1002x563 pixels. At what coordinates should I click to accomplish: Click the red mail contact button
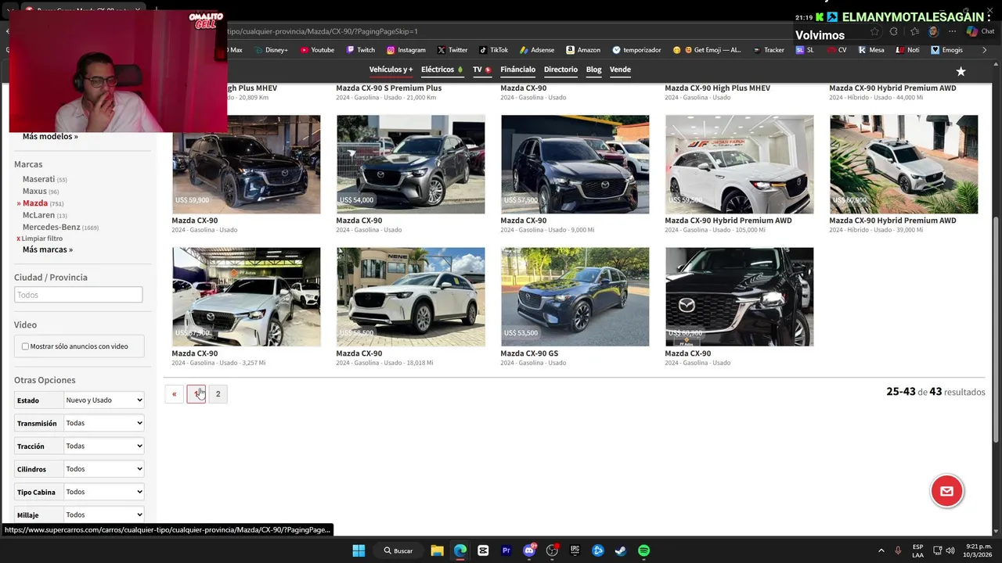pos(946,491)
